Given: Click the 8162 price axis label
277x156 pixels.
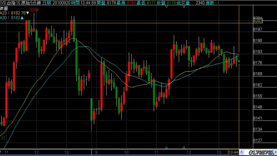Looking at the screenshot, I should 258,85.
